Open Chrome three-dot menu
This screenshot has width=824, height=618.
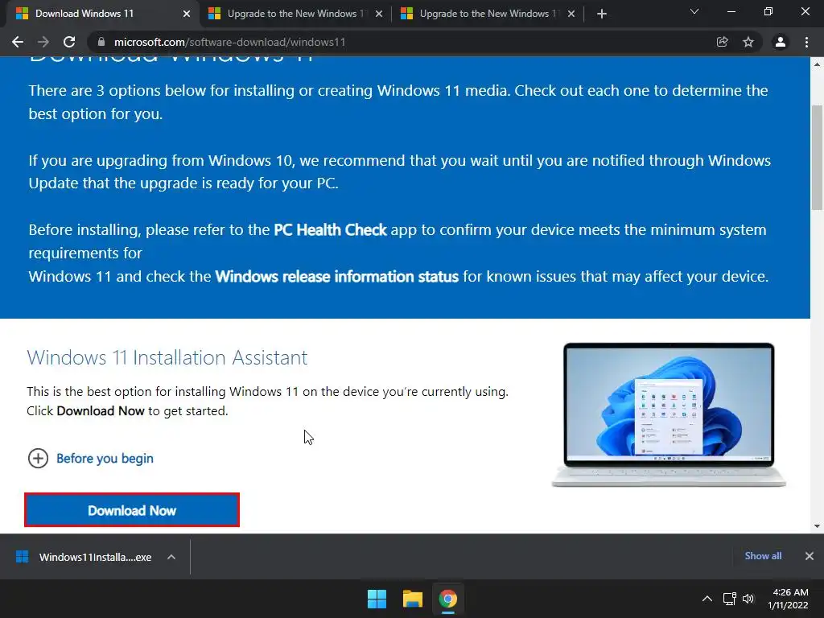[x=806, y=42]
